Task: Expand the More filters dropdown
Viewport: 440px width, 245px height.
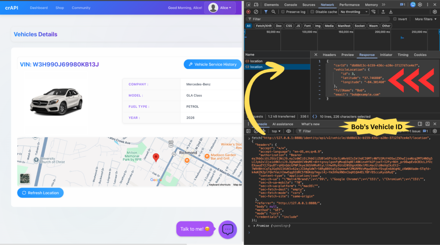Action: tap(425, 19)
